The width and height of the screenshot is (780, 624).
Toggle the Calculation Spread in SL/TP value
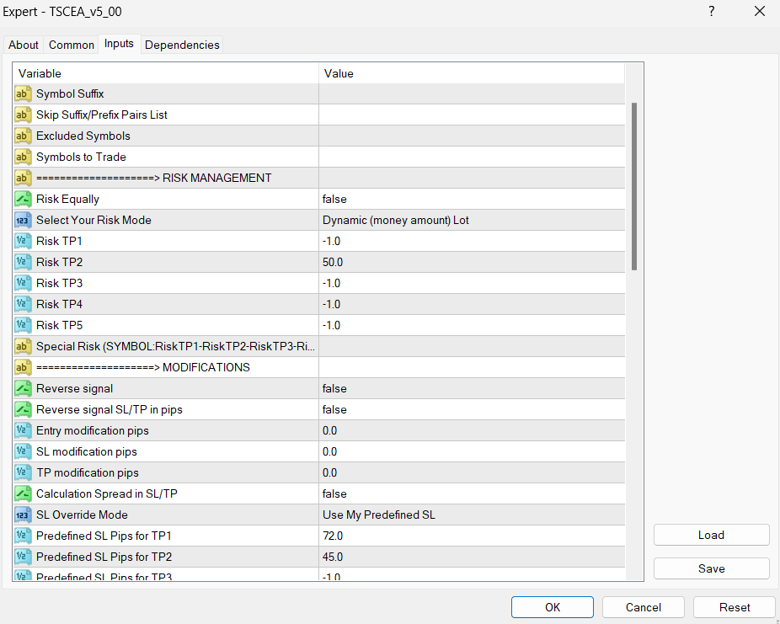tap(472, 493)
